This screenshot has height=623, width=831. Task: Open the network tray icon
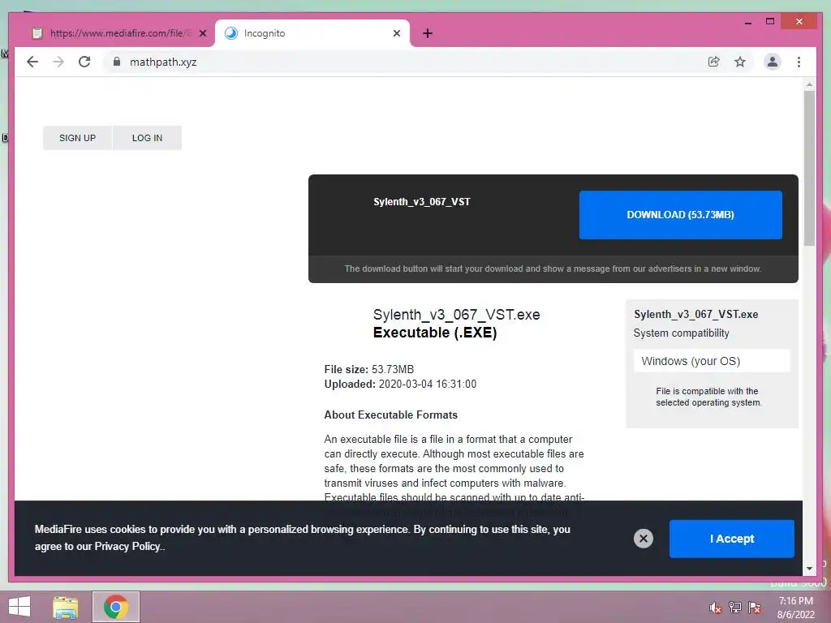click(x=735, y=608)
